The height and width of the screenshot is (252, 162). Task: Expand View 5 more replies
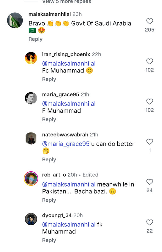coord(67,2)
